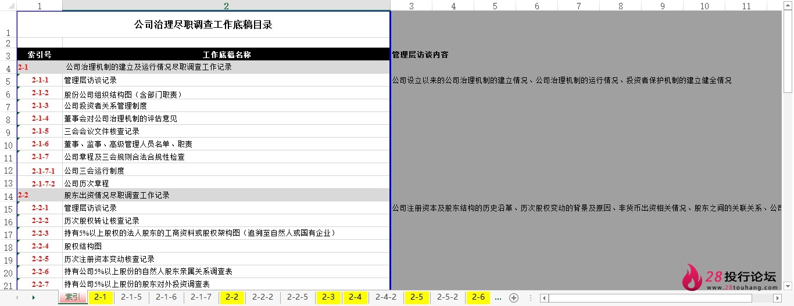Click the previous sheet navigation arrow
Viewport: 794px width, 306px height.
(17, 298)
